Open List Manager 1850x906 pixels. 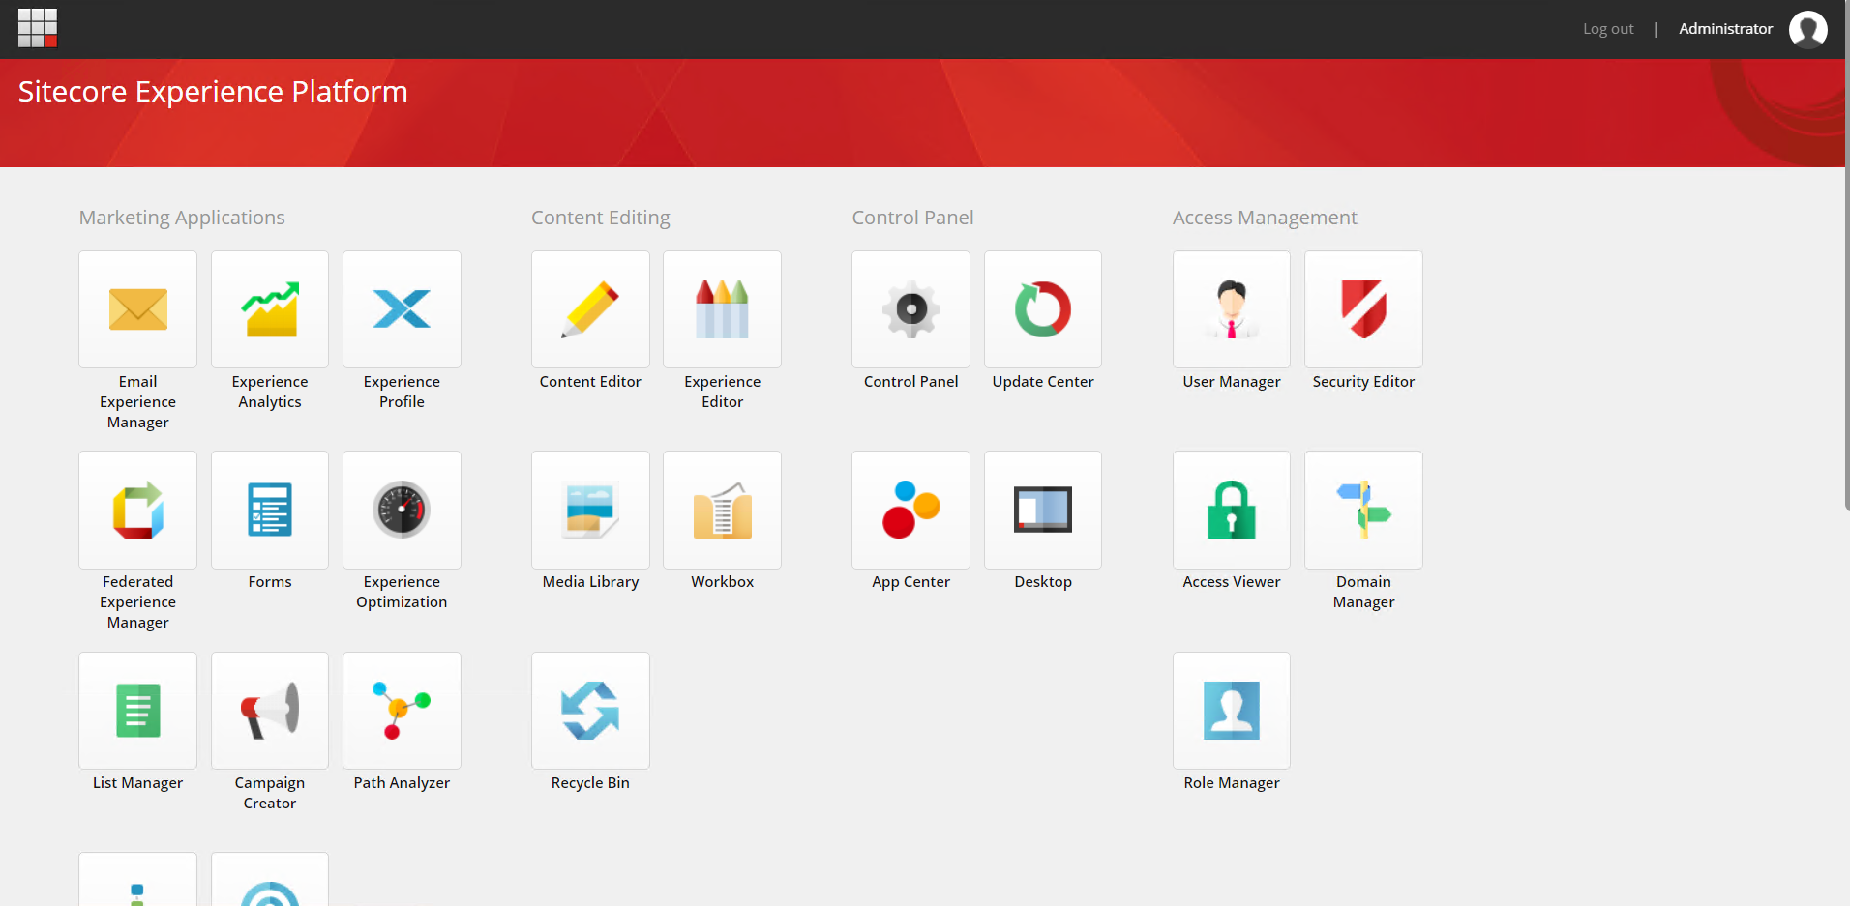(x=137, y=711)
